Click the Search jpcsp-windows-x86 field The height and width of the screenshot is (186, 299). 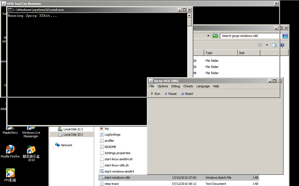coord(250,36)
